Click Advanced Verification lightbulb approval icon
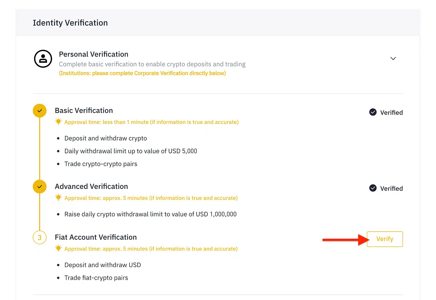Screen dimensions: 436x300 pos(58,197)
